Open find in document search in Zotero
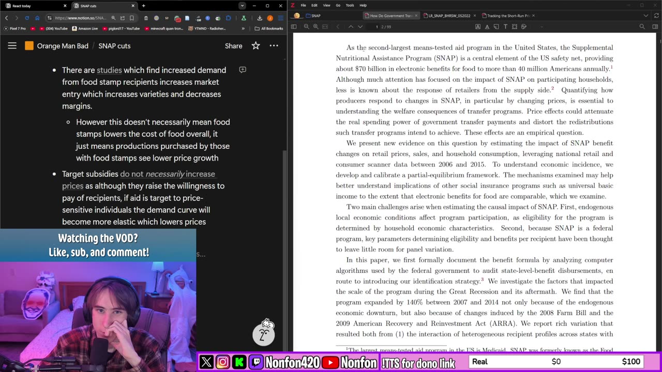 tap(642, 26)
